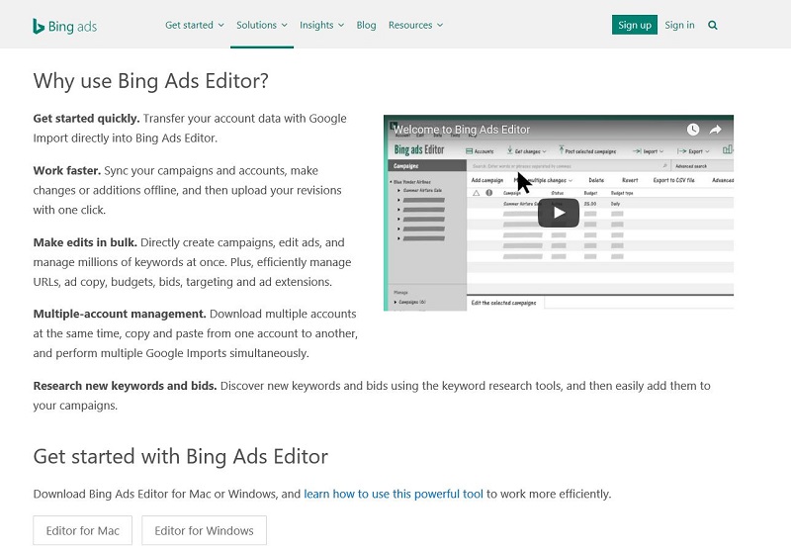Viewport: 791px width, 552px height.
Task: Expand the Get started menu
Action: (194, 26)
